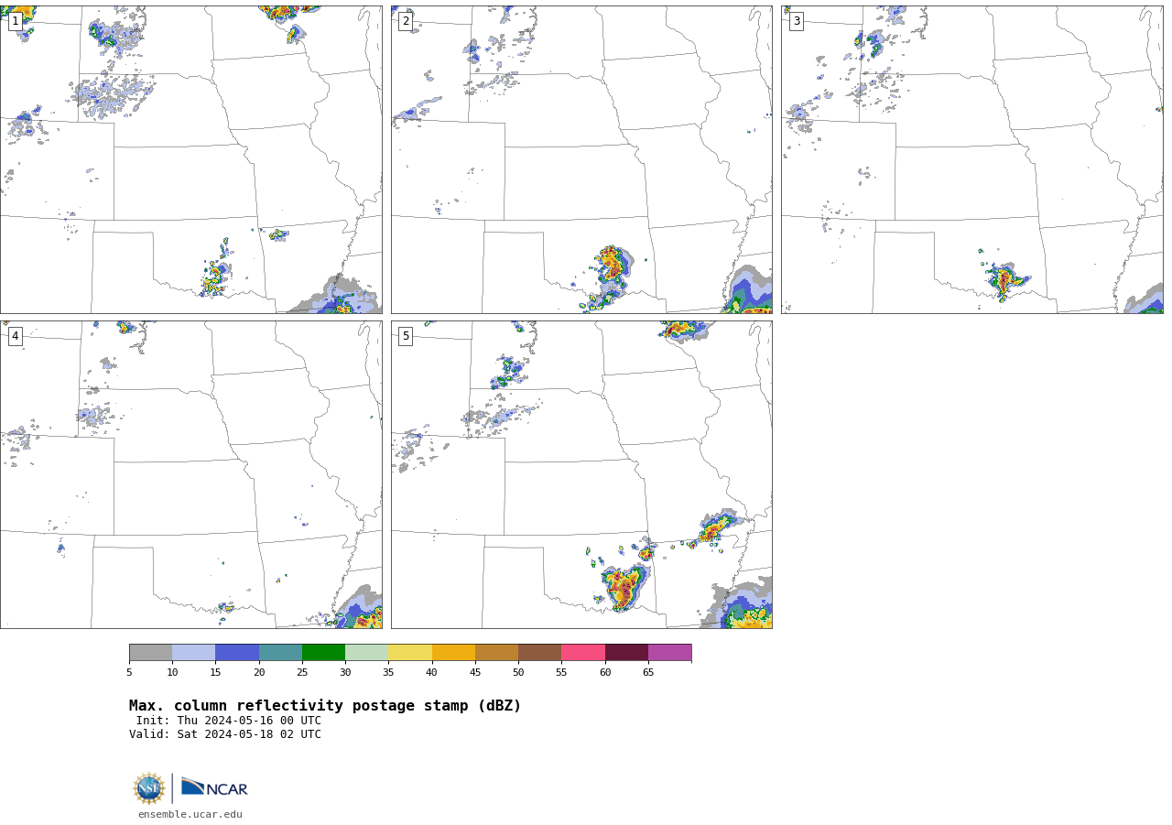This screenshot has height=825, width=1172.
Task: Select the gray 5-10 dBZ swatch
Action: pyautogui.click(x=151, y=653)
